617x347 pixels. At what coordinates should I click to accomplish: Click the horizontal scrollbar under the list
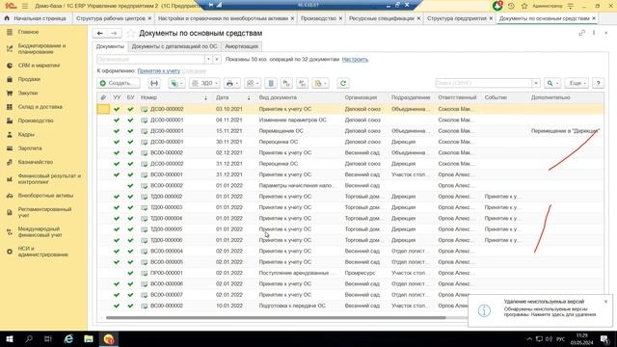pos(276,317)
